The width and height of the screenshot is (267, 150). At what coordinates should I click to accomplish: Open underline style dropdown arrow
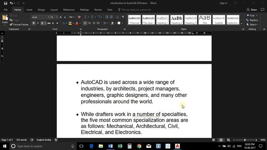coord(45,23)
